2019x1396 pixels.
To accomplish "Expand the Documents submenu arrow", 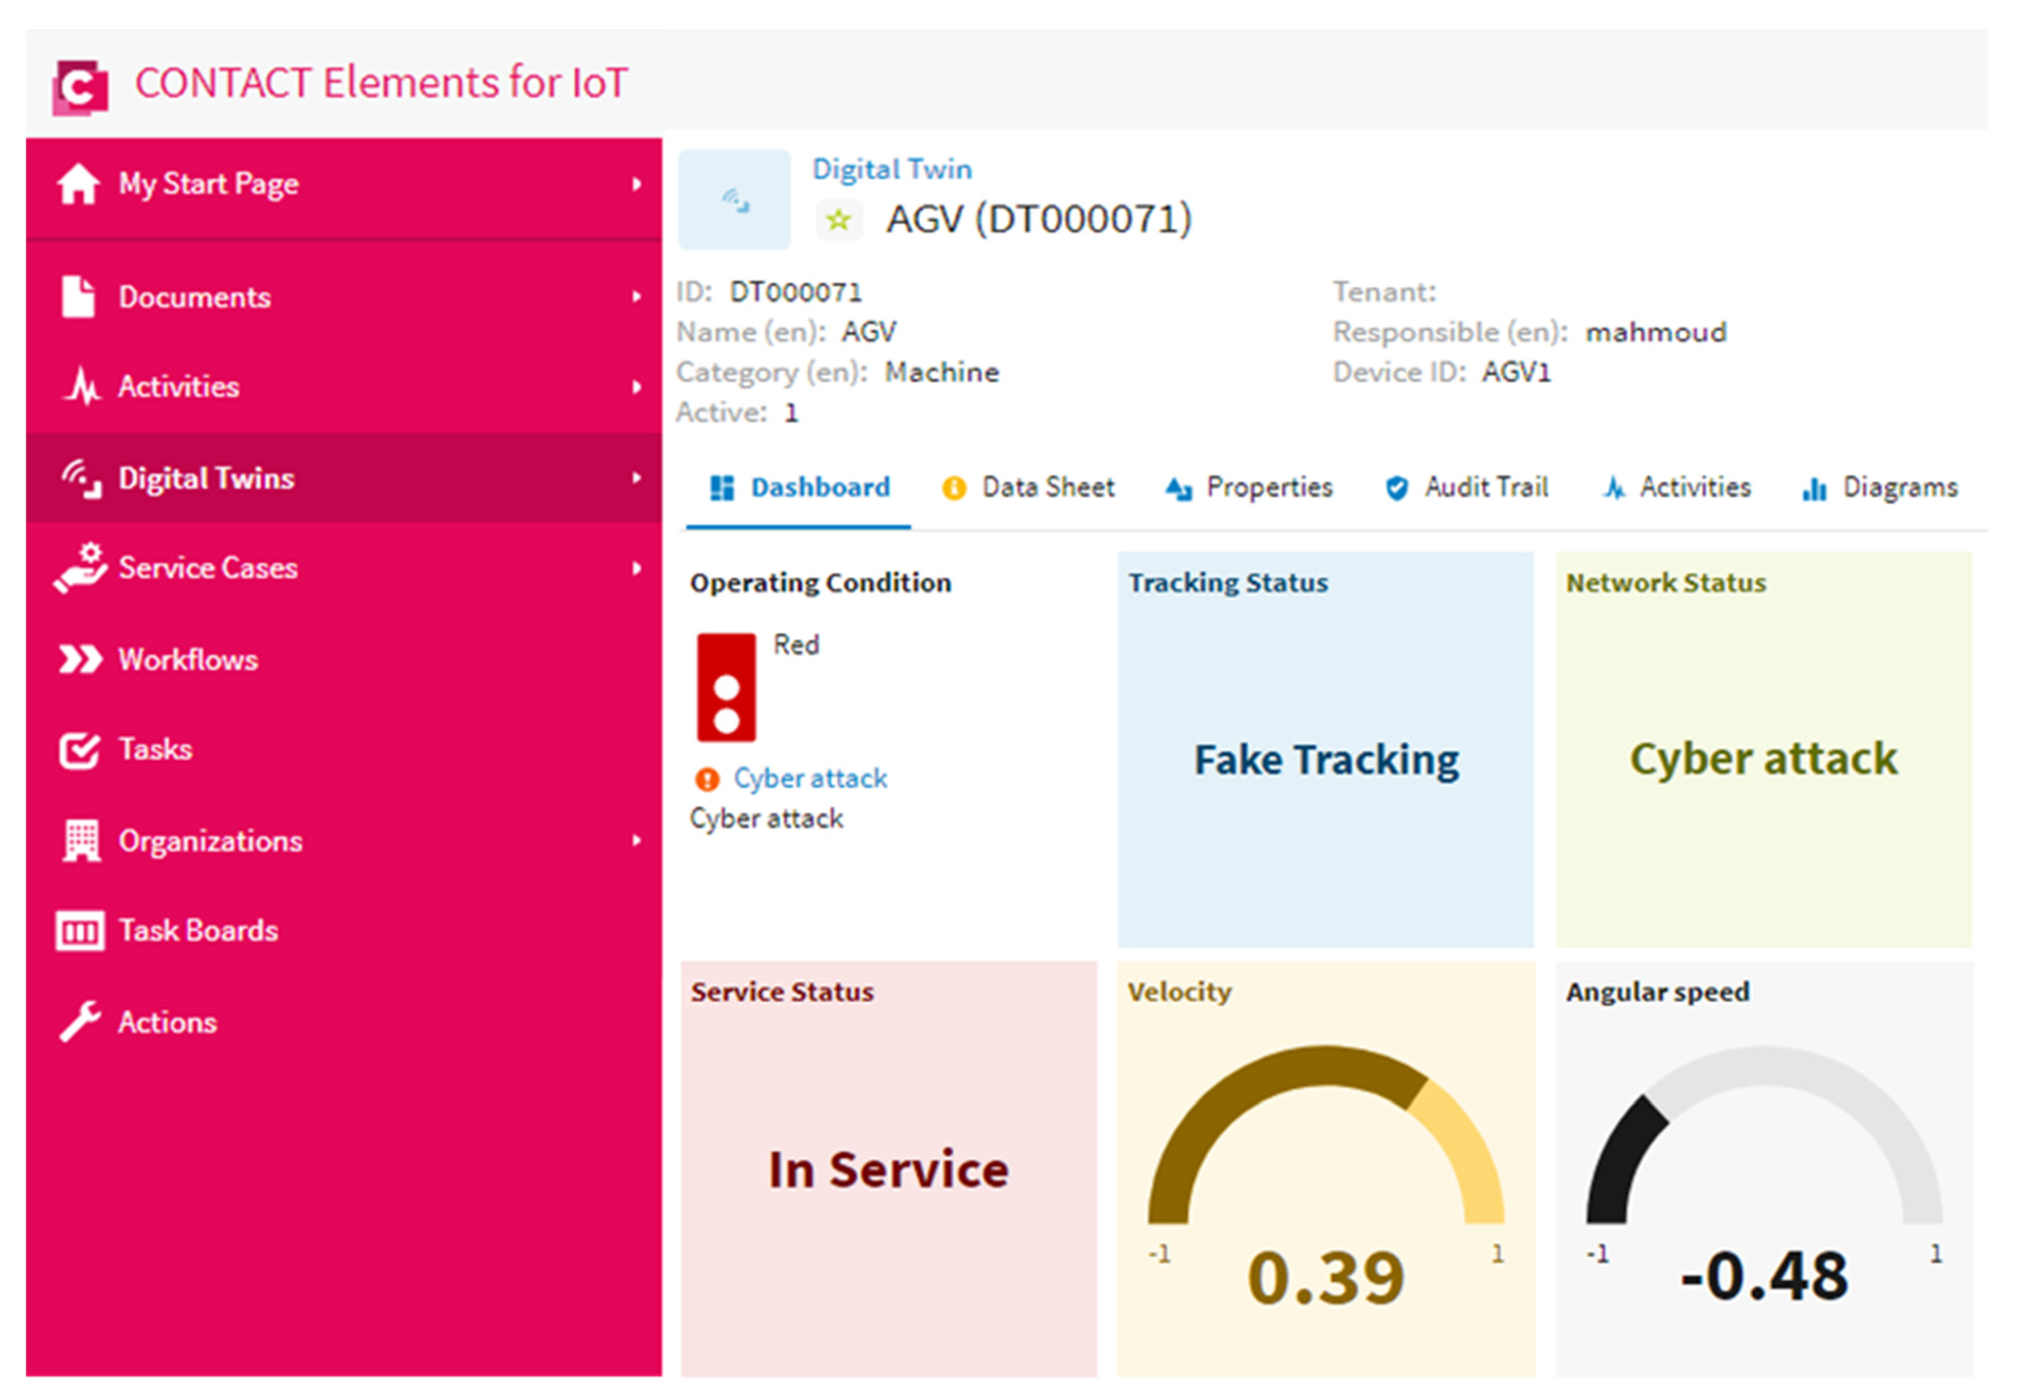I will point(637,297).
